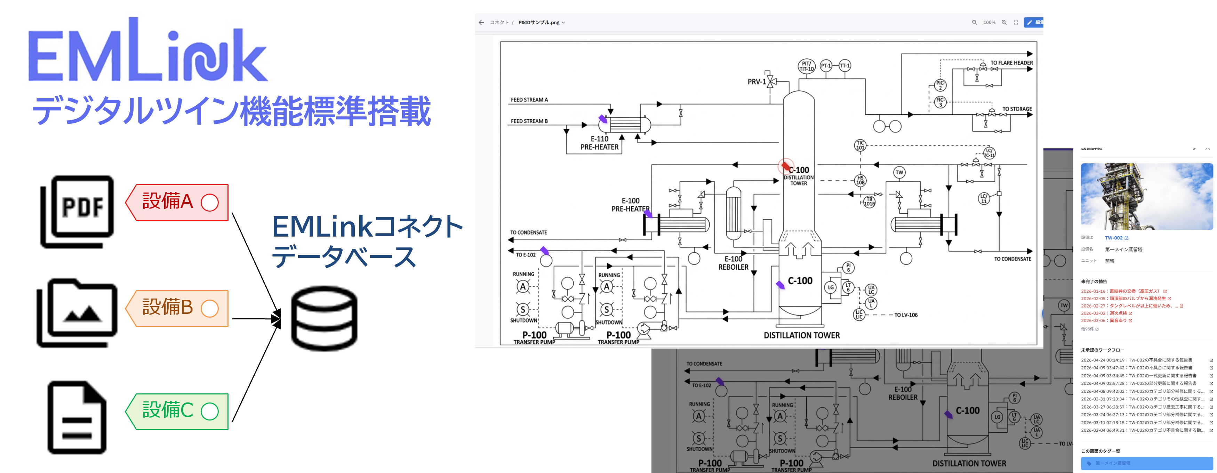Viewport: 1217px width, 473px height.
Task: Click the red tag marker on C-100 tower
Action: pyautogui.click(x=785, y=166)
